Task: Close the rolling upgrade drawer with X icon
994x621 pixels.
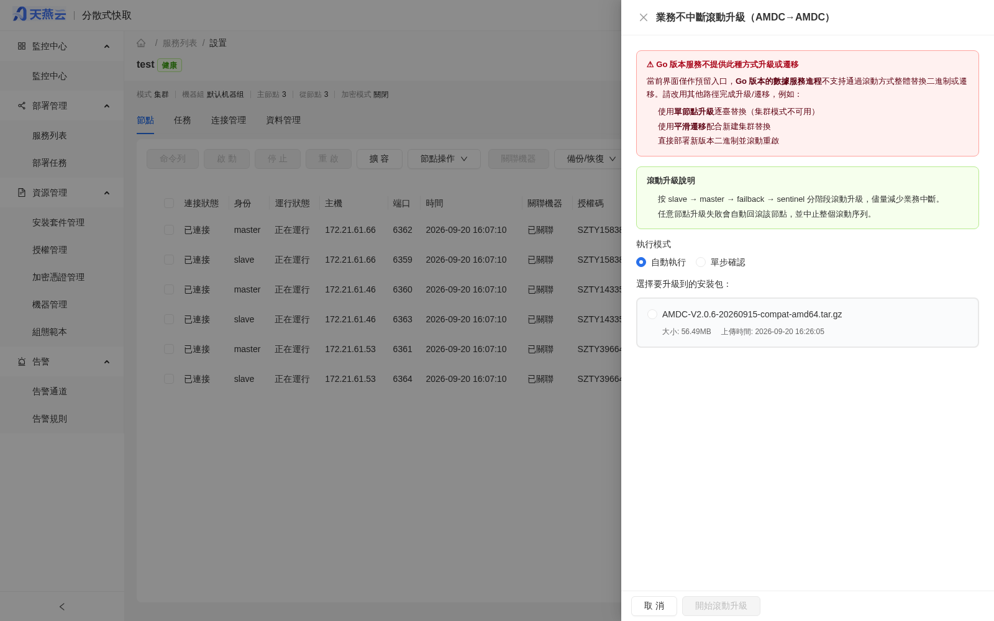Action: click(644, 17)
